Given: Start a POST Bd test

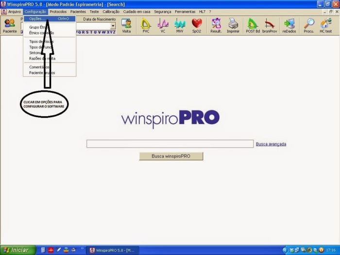Looking at the screenshot, I should tap(253, 26).
